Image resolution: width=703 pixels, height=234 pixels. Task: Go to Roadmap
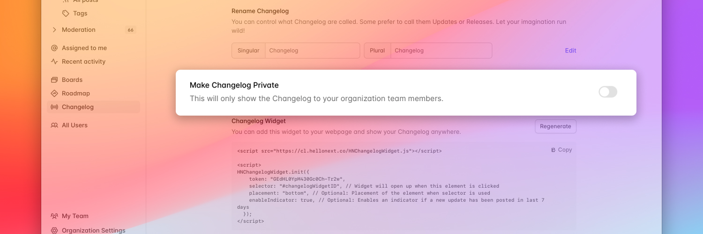click(x=76, y=93)
